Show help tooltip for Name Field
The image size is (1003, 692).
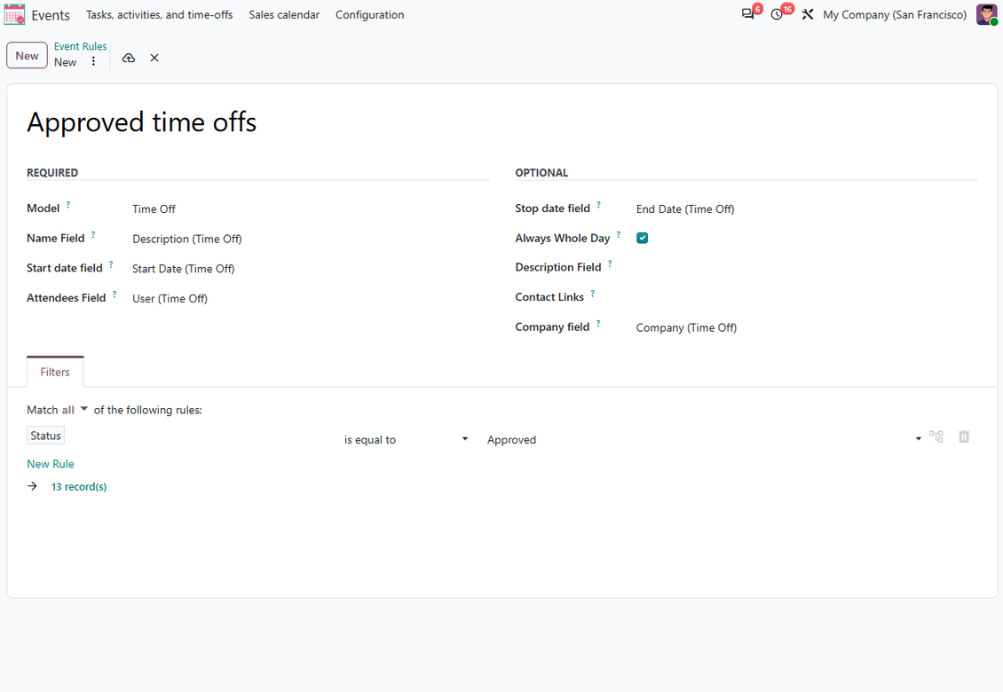(92, 235)
